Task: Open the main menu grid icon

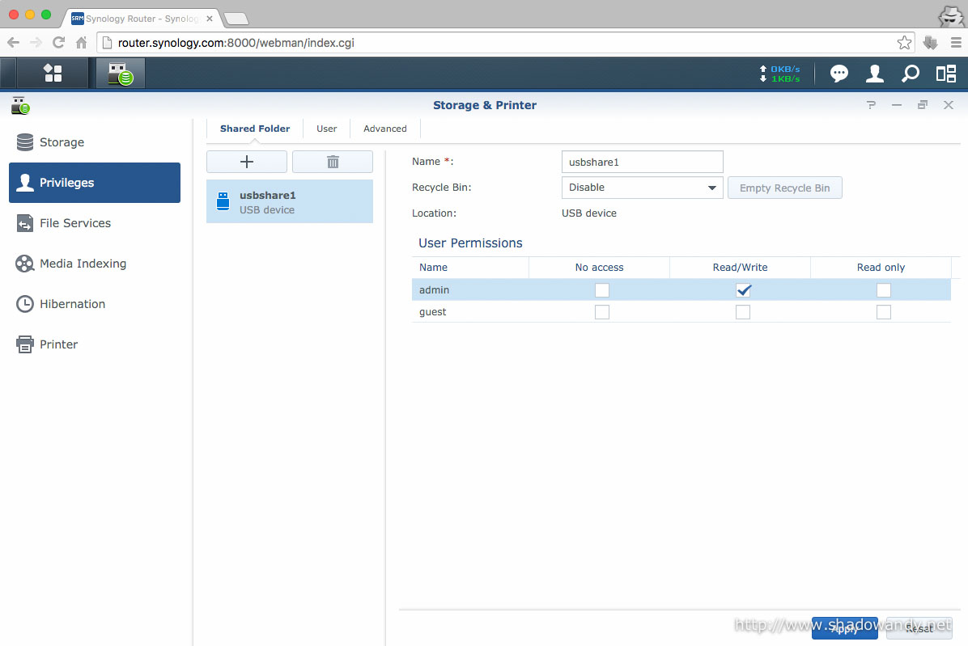Action: (x=53, y=74)
